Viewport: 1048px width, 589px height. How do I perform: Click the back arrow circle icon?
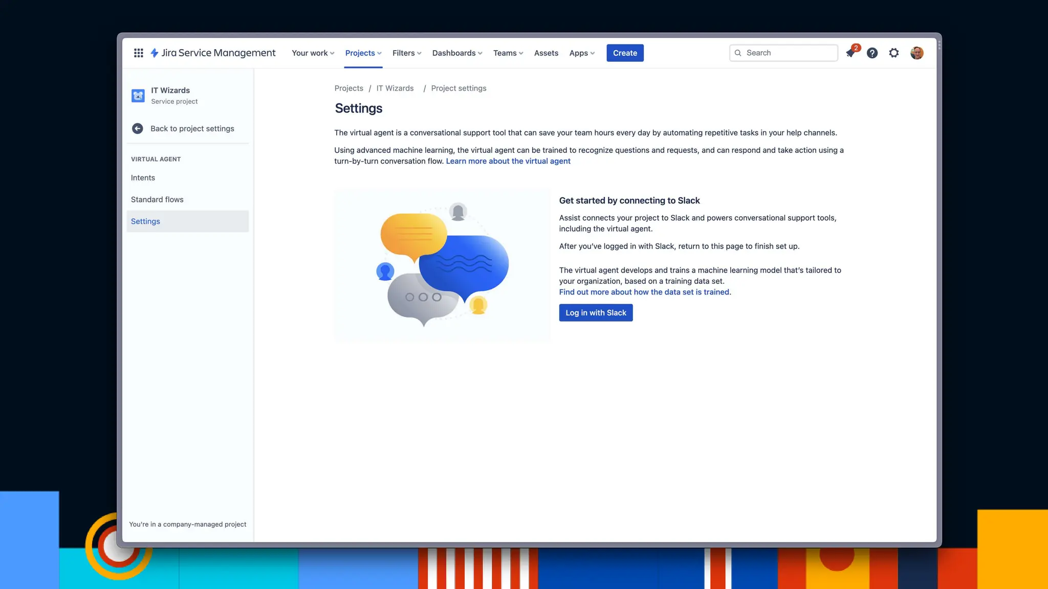click(137, 128)
